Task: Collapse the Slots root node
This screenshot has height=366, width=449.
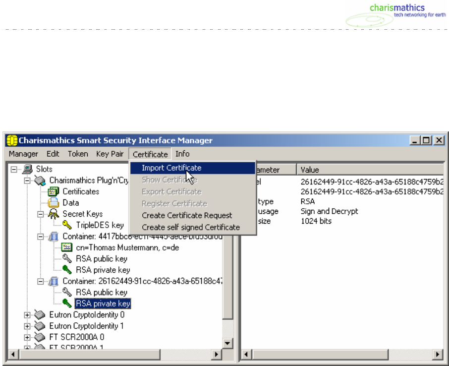Action: click(13, 170)
